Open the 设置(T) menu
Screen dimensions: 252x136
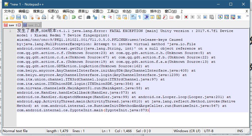coord(98,11)
